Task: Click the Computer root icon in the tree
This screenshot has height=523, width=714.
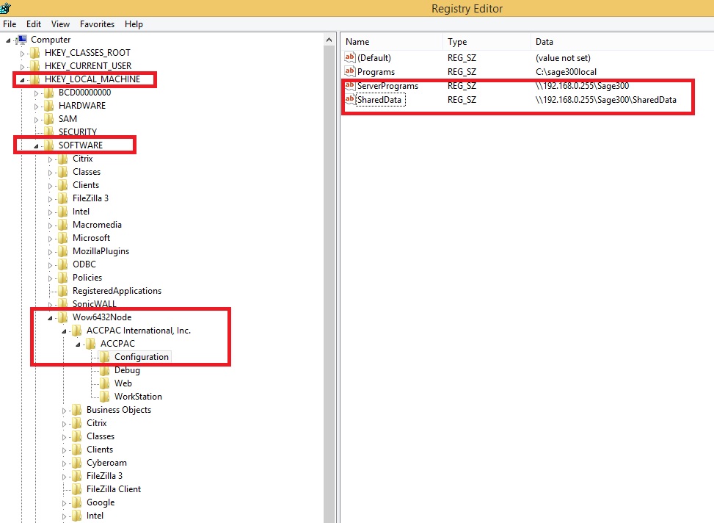Action: [21, 40]
